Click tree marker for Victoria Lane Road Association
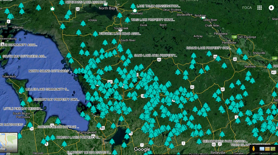The width and height of the screenshot is (278, 155). tap(95, 34)
